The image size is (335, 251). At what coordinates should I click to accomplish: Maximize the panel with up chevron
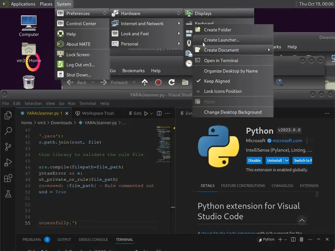(x=319, y=240)
